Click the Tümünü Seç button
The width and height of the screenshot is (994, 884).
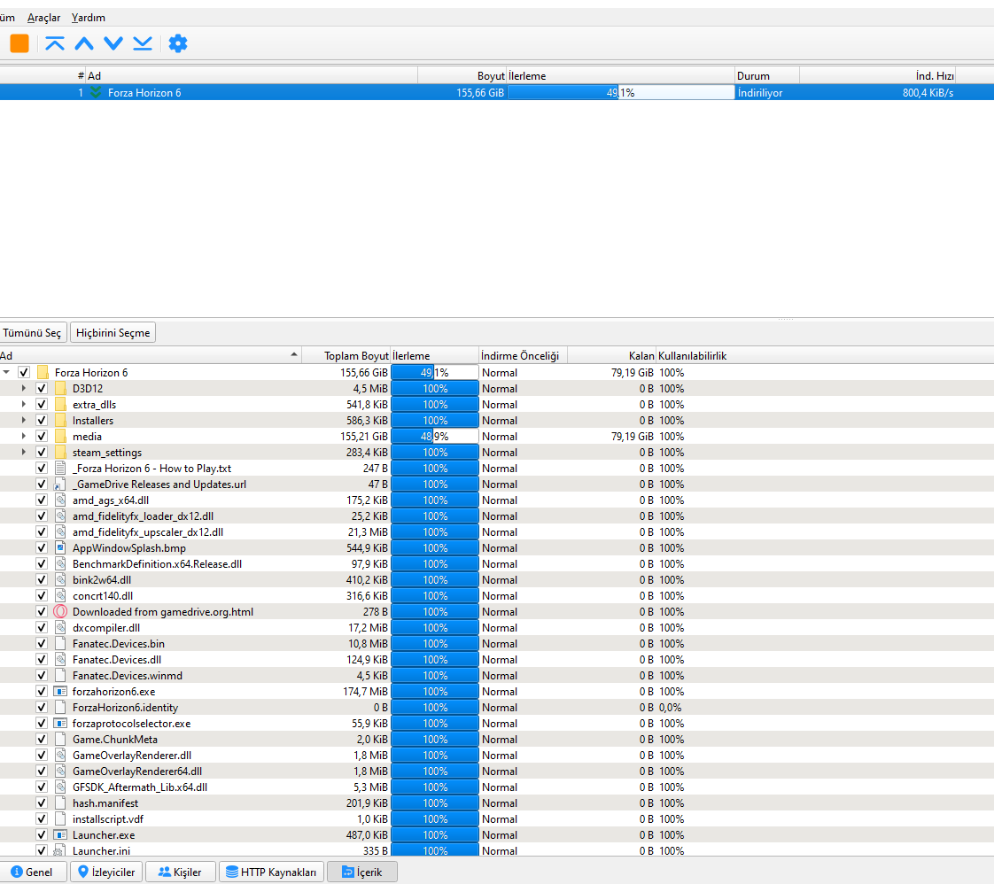pyautogui.click(x=32, y=333)
